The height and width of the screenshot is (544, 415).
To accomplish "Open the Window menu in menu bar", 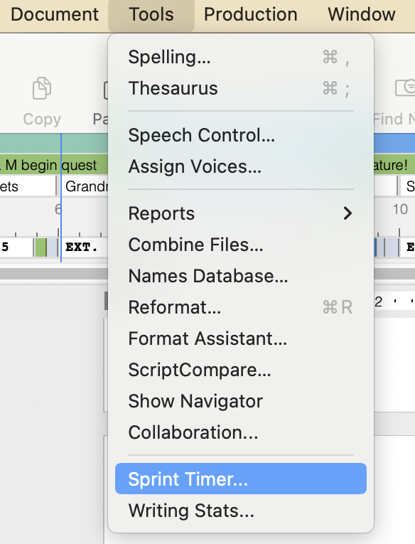I will pyautogui.click(x=361, y=14).
